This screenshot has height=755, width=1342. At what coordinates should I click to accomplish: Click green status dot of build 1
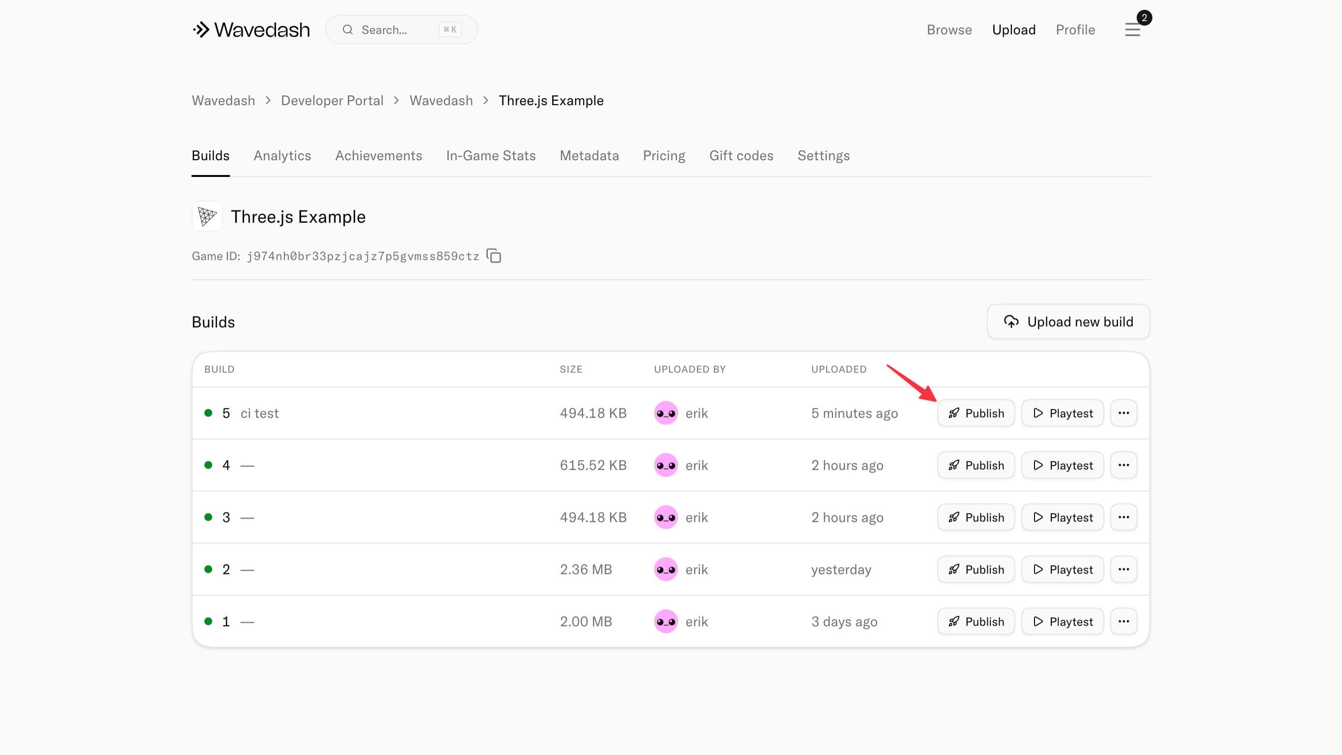click(208, 621)
